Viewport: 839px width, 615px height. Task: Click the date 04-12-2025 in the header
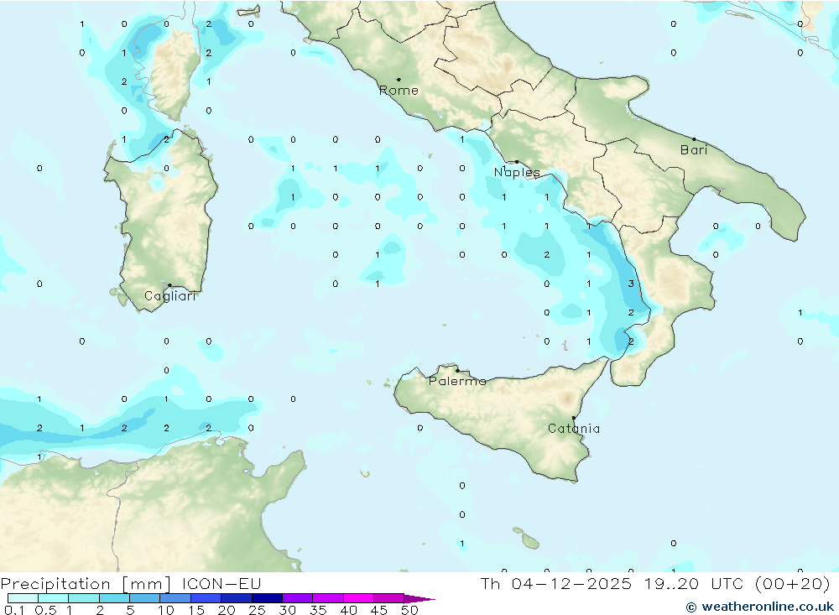click(571, 583)
